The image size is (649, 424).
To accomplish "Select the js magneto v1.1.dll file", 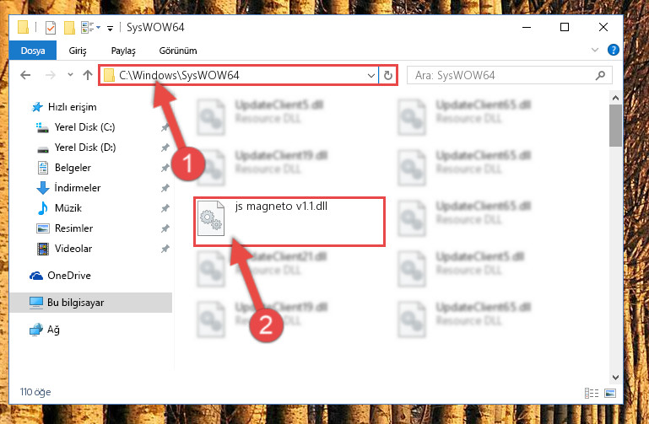I will tap(289, 222).
